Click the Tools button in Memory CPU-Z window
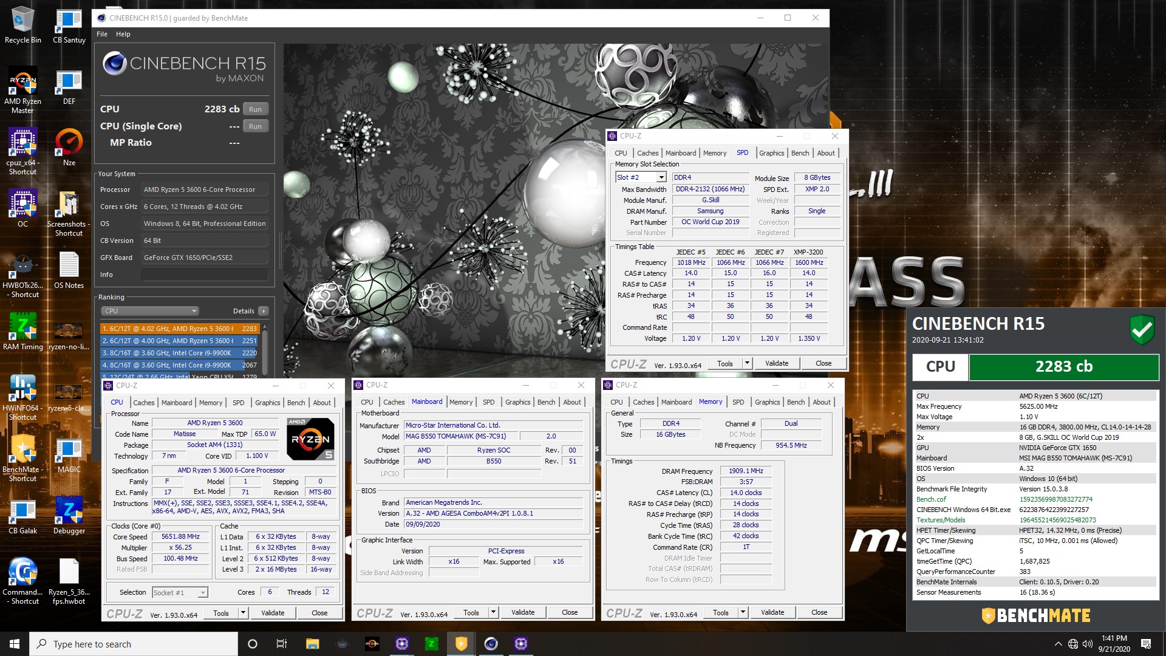 [721, 612]
